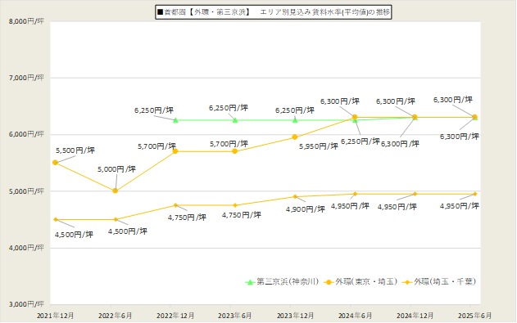Select the 2025年6月 x-axis label
The height and width of the screenshot is (323, 517).
[x=474, y=316]
